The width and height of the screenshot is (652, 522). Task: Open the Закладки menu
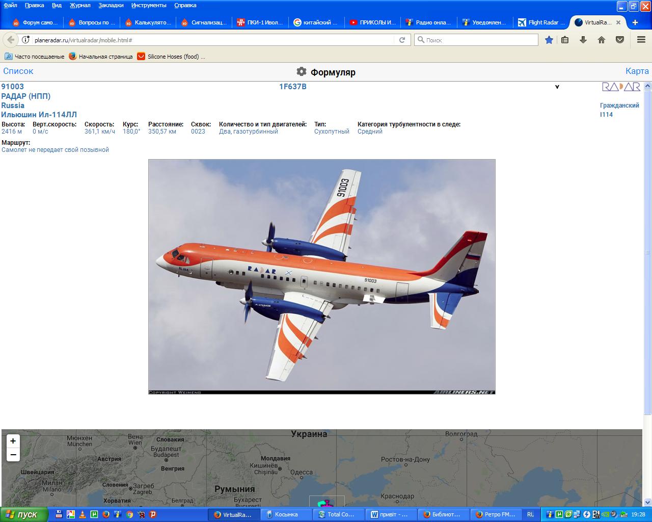[111, 5]
